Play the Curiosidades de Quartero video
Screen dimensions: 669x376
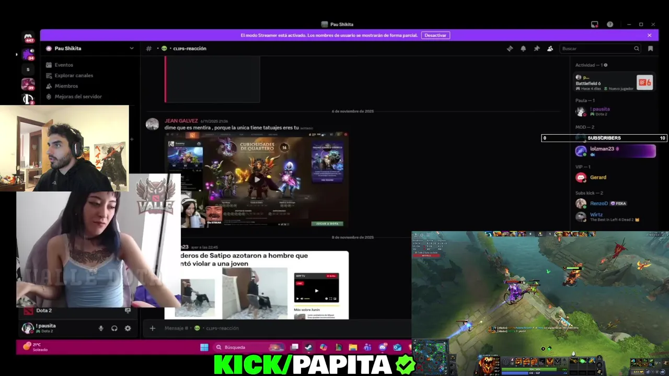(x=257, y=179)
